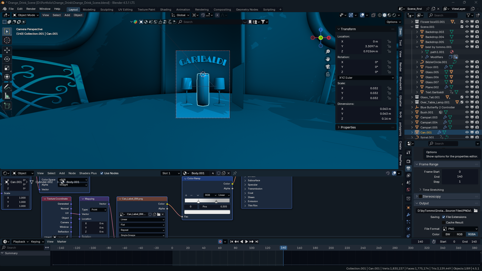This screenshot has height=271, width=482.
Task: Open Global transform orientation dropdown
Action: click(x=180, y=15)
